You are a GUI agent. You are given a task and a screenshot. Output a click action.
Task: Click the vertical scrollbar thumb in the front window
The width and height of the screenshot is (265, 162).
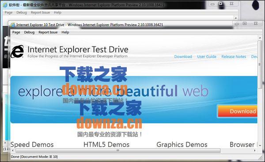coord(260,64)
